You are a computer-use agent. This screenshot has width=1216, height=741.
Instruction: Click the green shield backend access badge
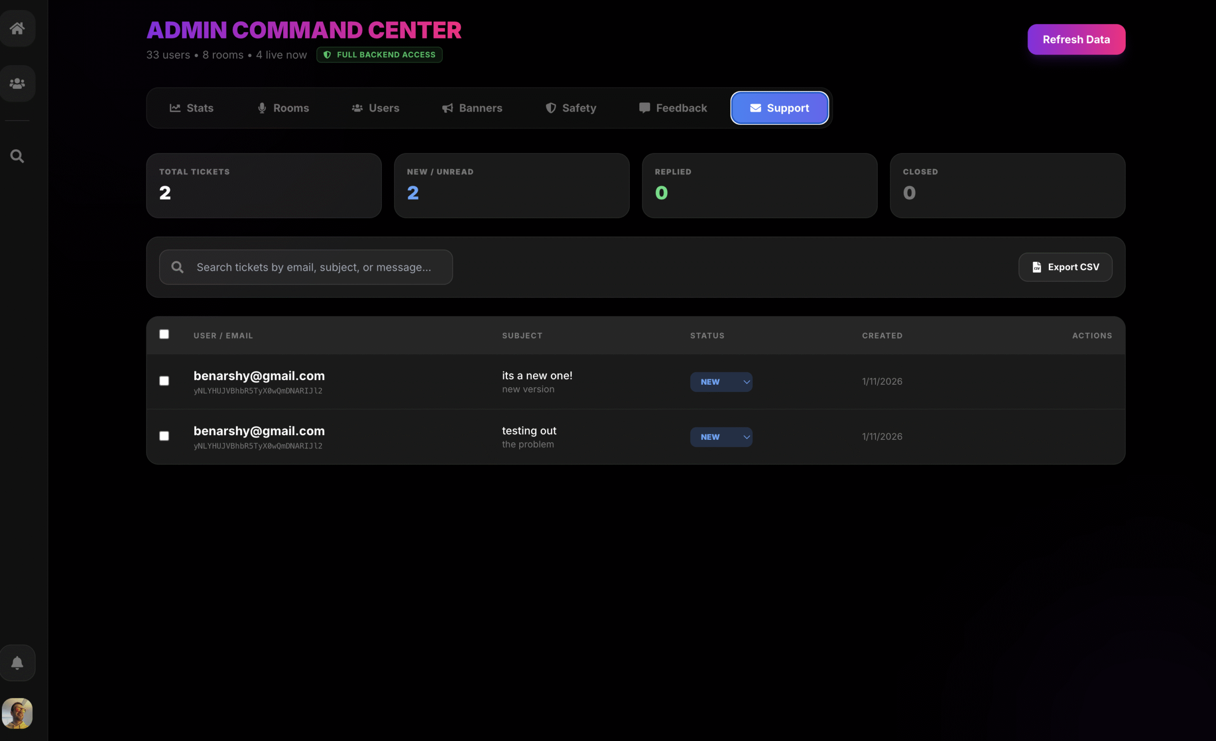click(379, 55)
